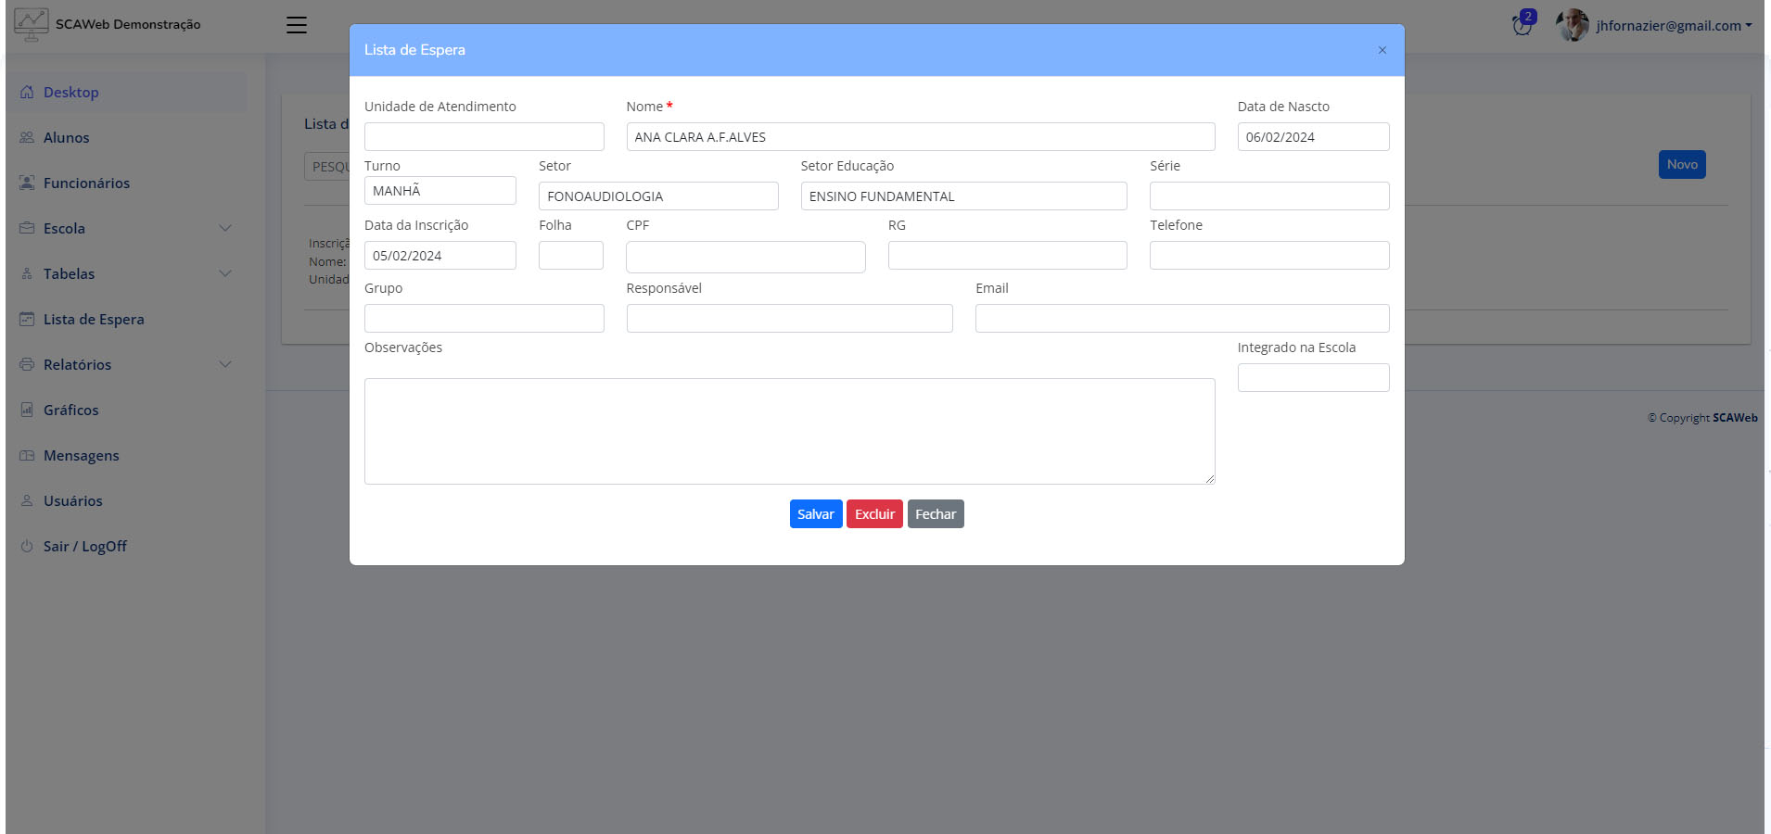Click the hamburger menu icon
1771x834 pixels.
pyautogui.click(x=297, y=25)
